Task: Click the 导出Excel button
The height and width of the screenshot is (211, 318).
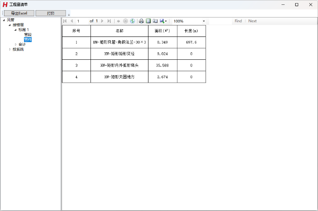Action: (19, 13)
